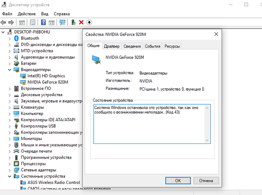Click the Disable device down-arrow icon
Viewport: 262px width, 195px height.
pyautogui.click(x=89, y=22)
